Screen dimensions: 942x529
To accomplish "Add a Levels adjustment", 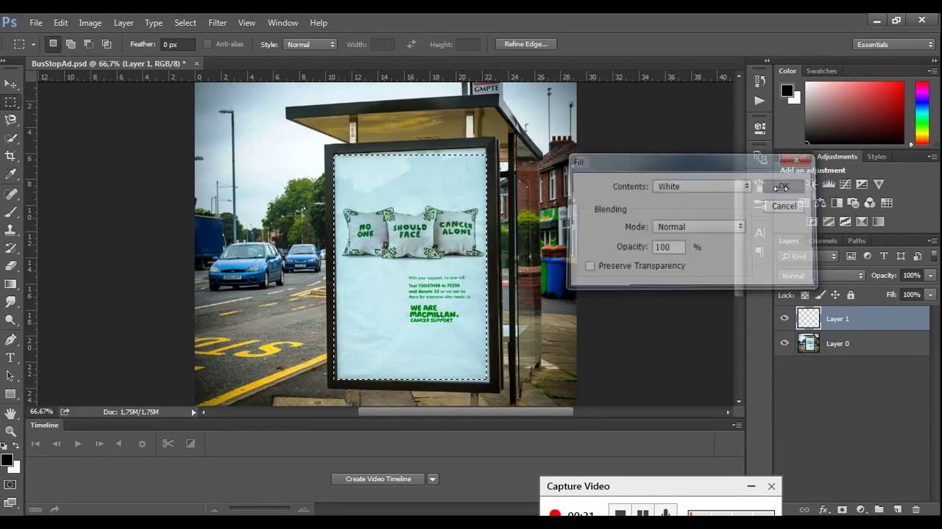I will tap(829, 184).
